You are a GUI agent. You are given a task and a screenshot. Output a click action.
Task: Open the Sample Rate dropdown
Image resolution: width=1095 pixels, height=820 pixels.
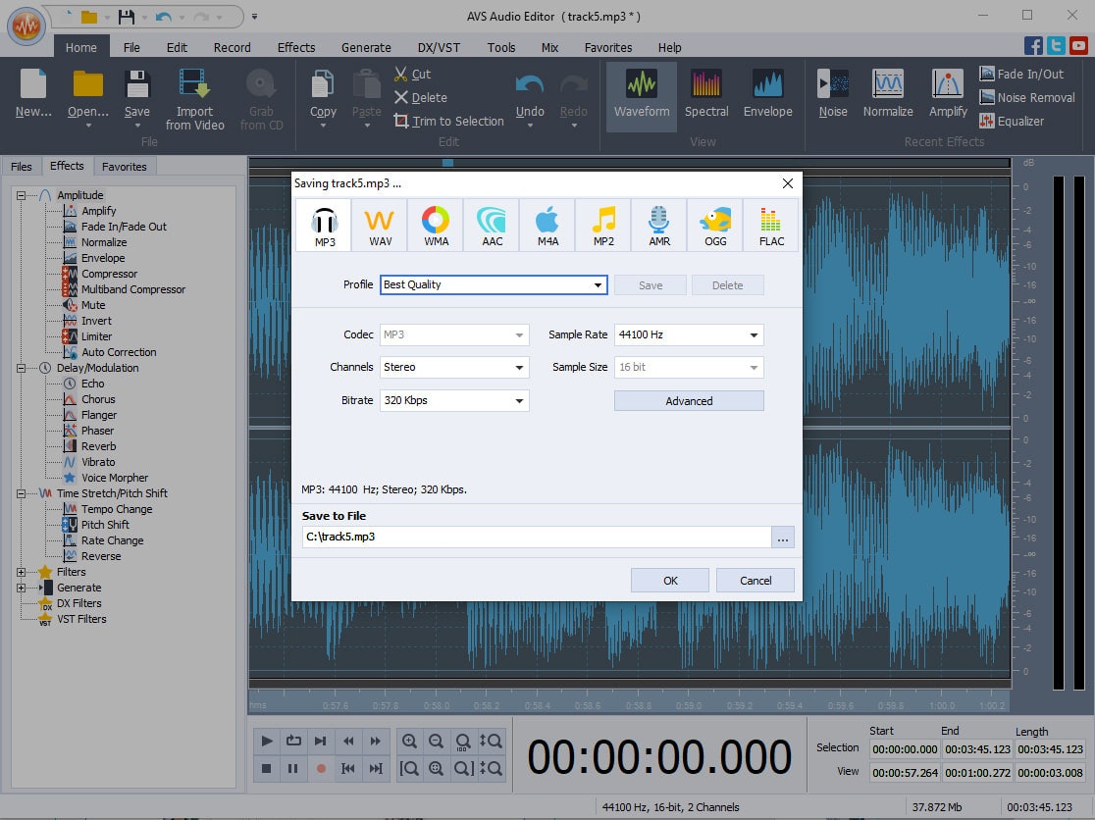[x=756, y=334]
